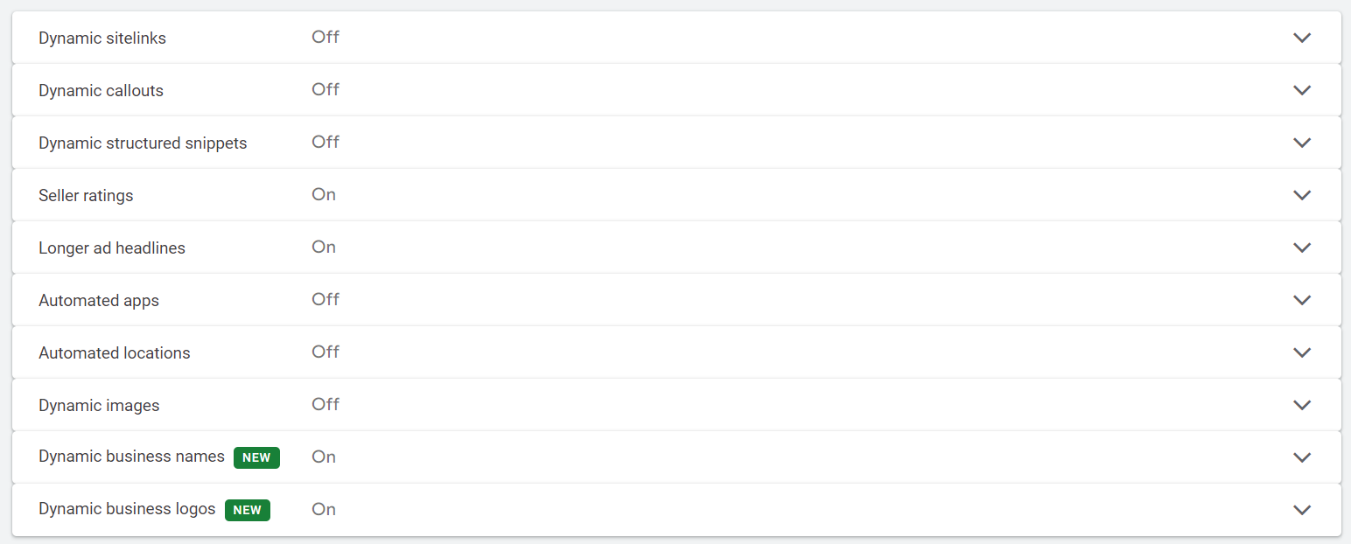Click the Seller ratings label text
1351x544 pixels.
[86, 195]
